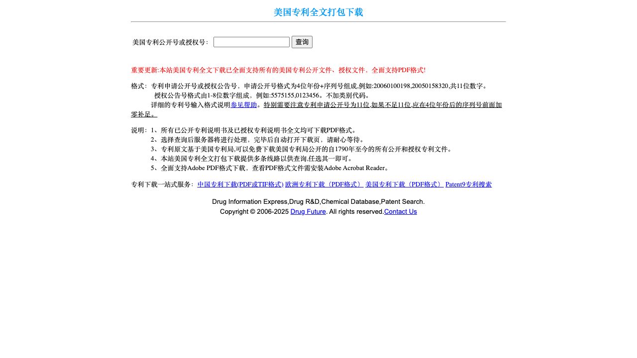
Task: Click instruction 3 mentioning 1790年 patents
Action: pyautogui.click(x=302, y=149)
